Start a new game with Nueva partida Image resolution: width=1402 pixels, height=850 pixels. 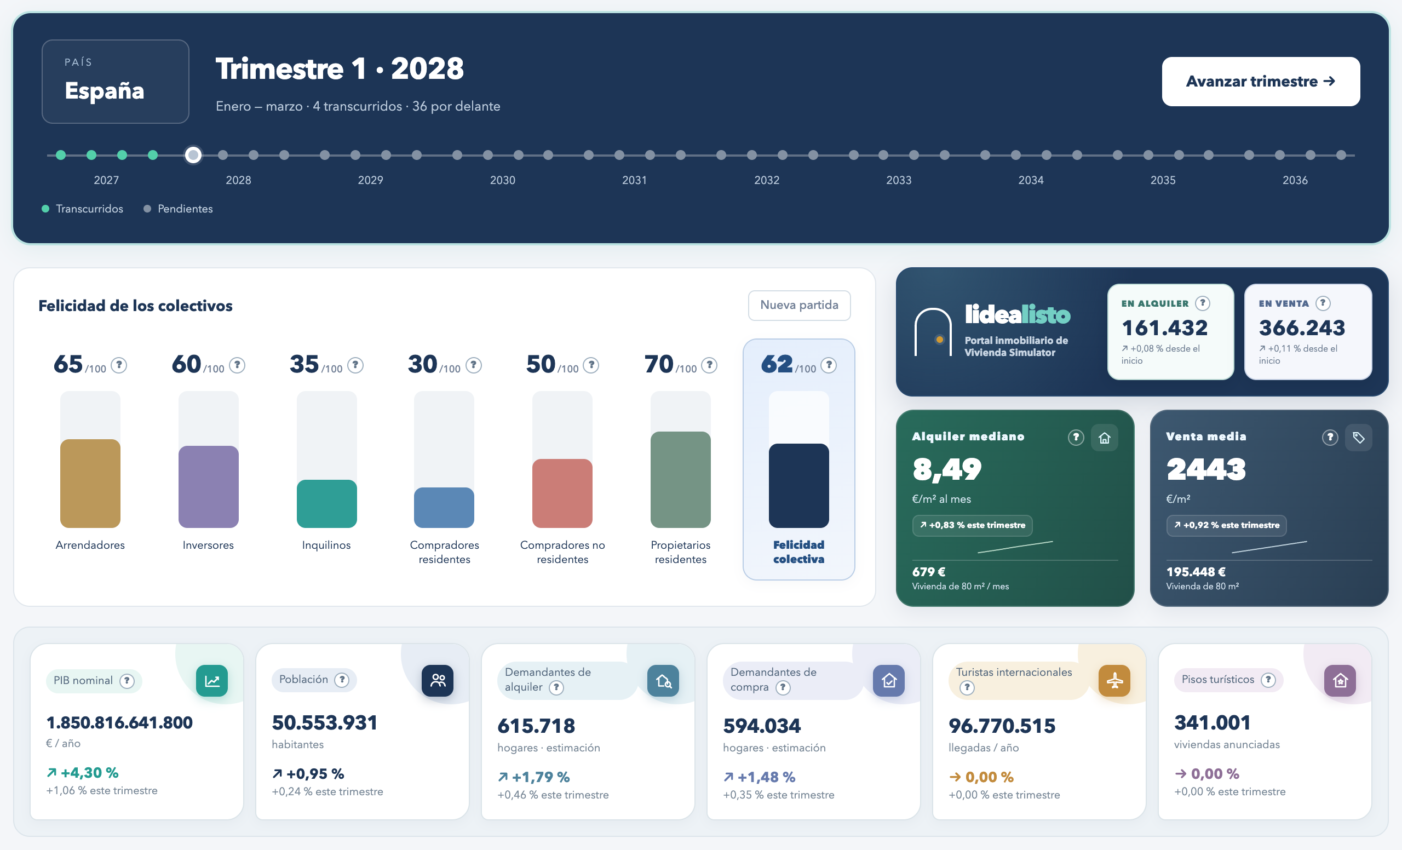tap(799, 305)
